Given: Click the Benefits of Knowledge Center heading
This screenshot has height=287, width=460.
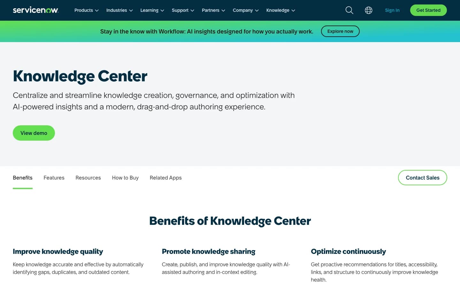Looking at the screenshot, I should pyautogui.click(x=230, y=221).
